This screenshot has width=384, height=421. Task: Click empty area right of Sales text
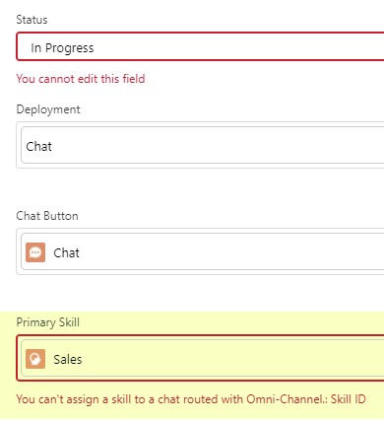tap(229, 359)
